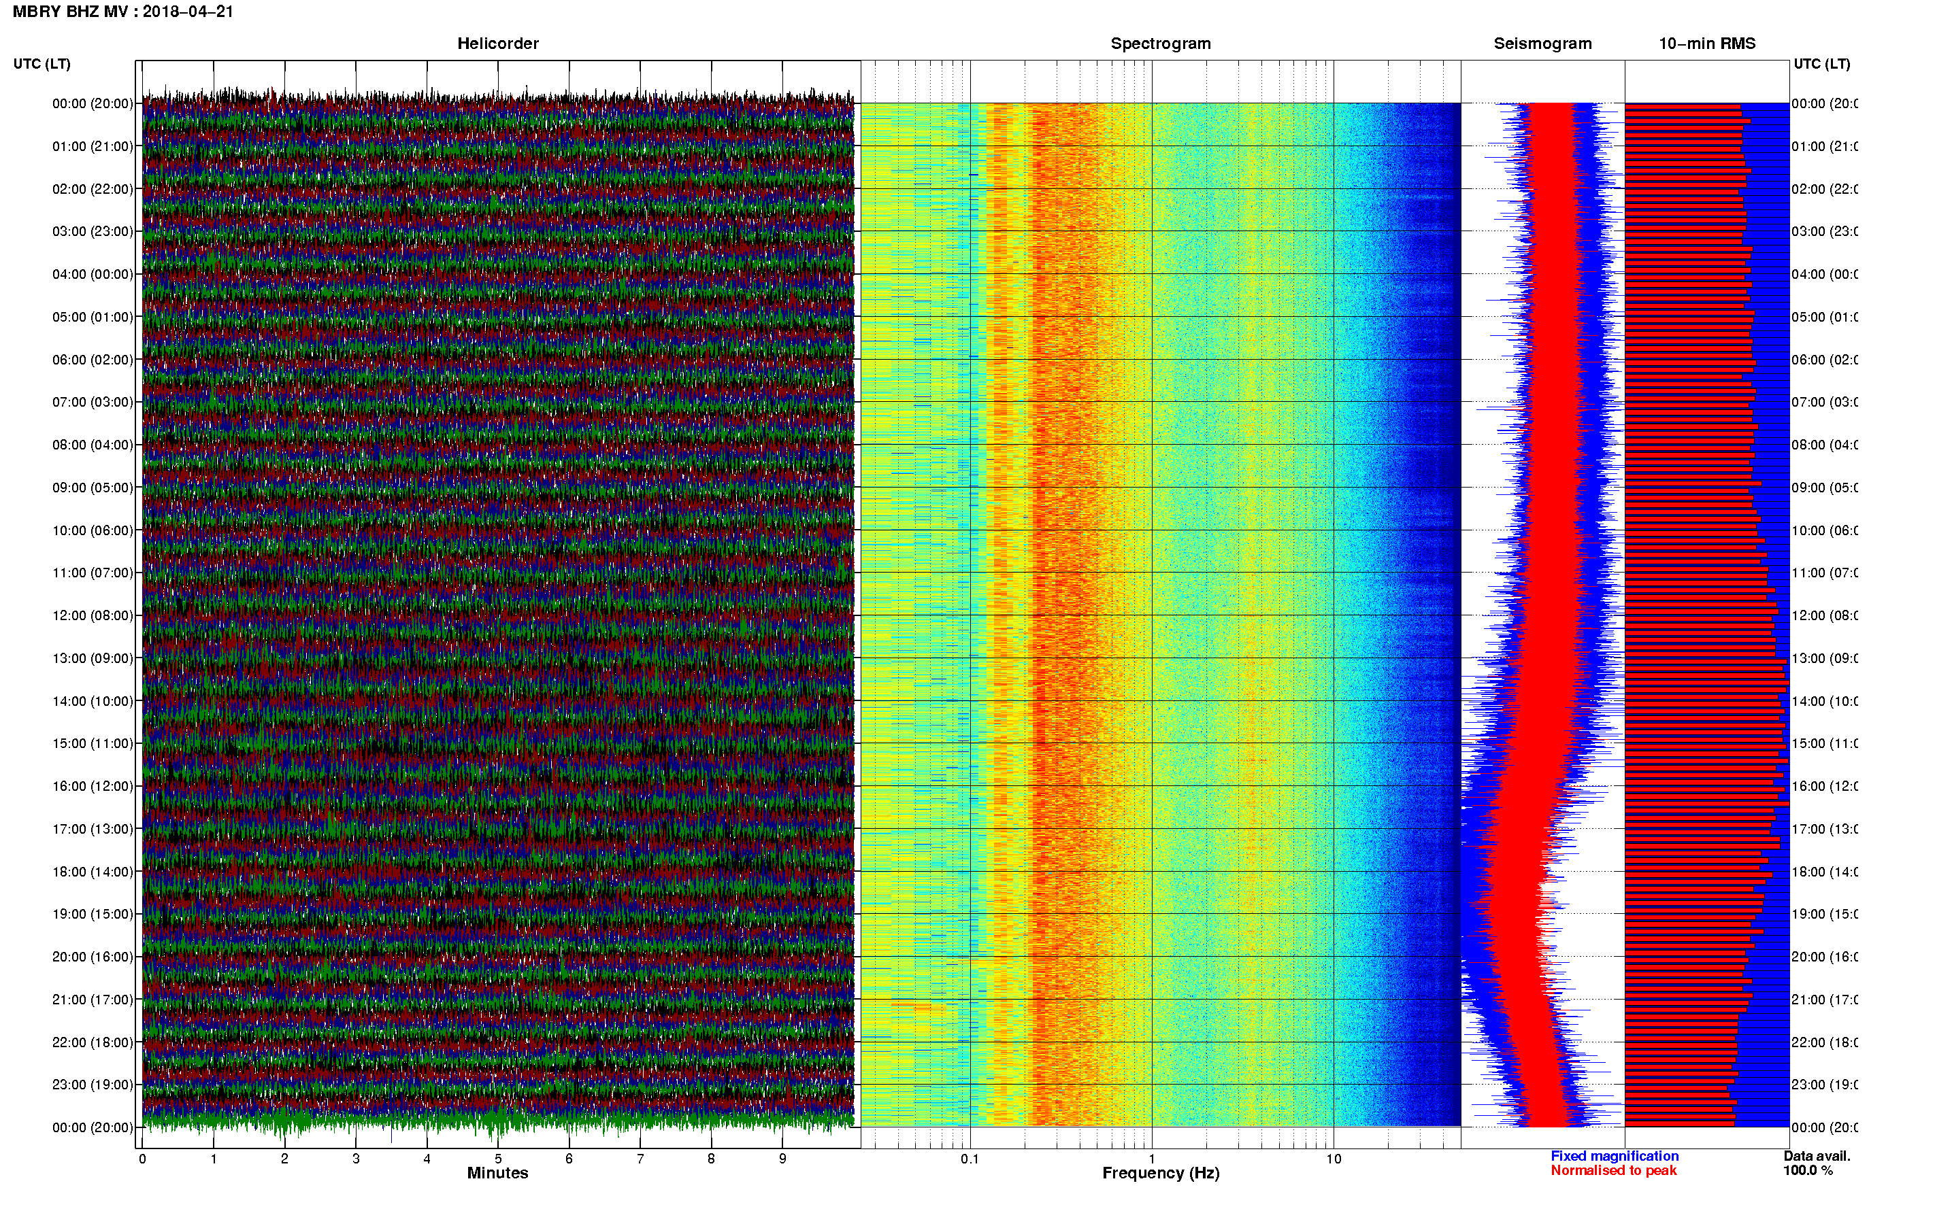
Task: Click the left time label '14:00 (10:00)'
Action: pos(93,701)
